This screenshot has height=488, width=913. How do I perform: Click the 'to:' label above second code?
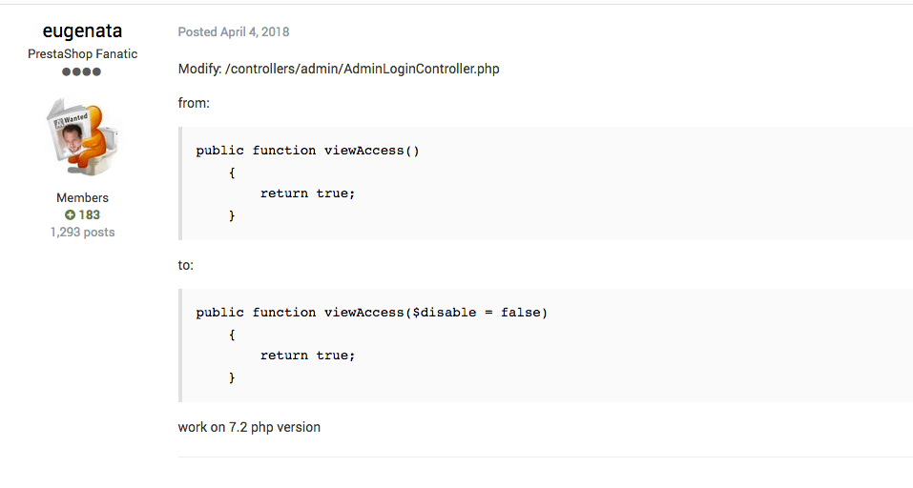pyautogui.click(x=186, y=265)
